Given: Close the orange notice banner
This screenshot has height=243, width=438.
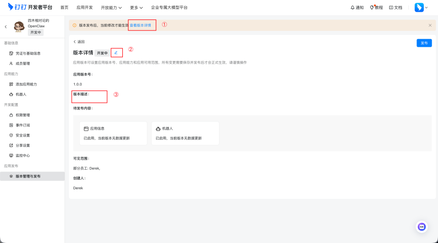Looking at the screenshot, I should point(430,25).
